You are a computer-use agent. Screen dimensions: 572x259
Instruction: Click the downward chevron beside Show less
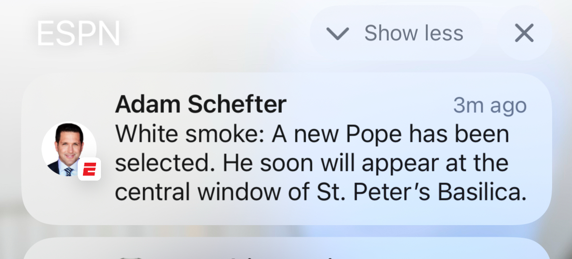pyautogui.click(x=338, y=33)
